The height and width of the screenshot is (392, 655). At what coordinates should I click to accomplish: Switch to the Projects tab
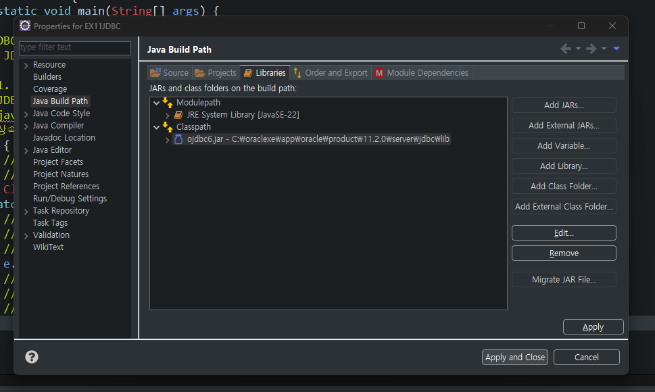(216, 72)
